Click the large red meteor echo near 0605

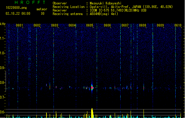92,87
